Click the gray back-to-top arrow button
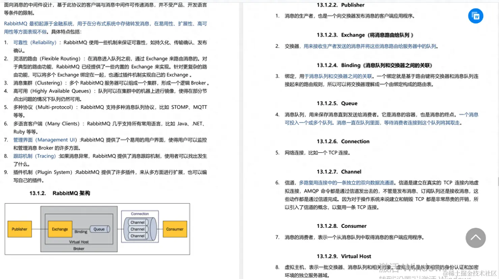499x279 pixels. 475,238
